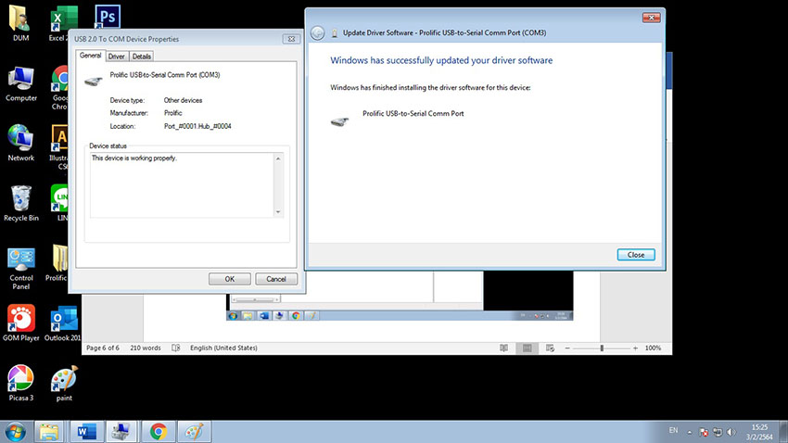Open File Explorer from the taskbar
Image resolution: width=788 pixels, height=443 pixels.
49,432
